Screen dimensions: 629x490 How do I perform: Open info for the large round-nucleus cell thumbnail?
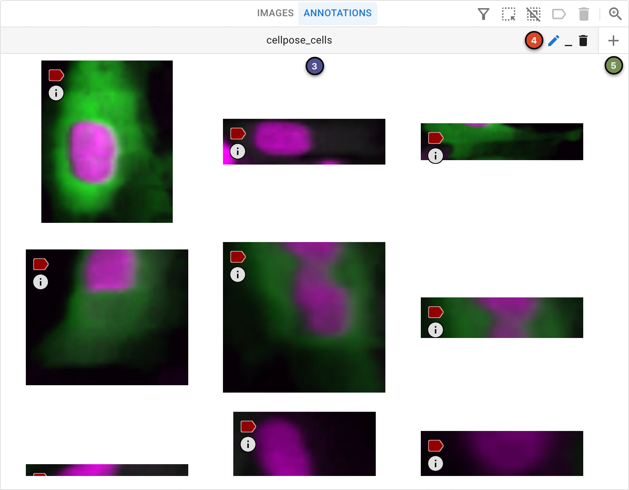pos(56,93)
